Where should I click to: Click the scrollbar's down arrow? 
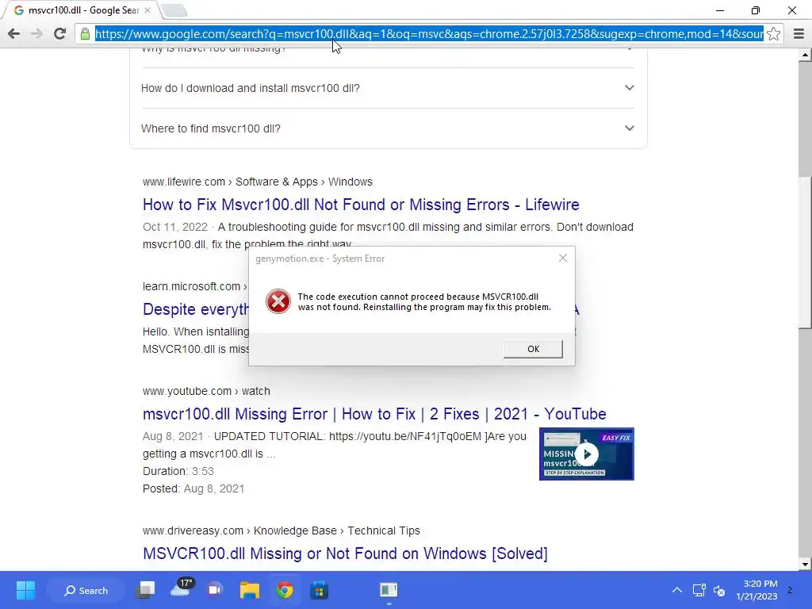(x=805, y=565)
